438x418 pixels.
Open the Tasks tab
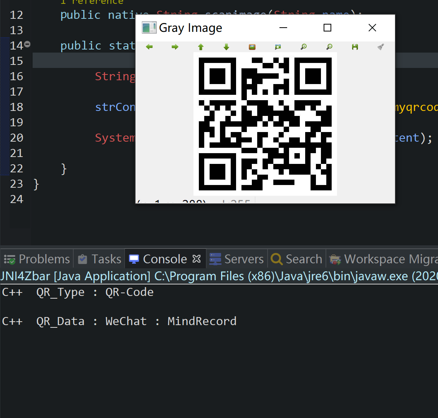pos(99,259)
